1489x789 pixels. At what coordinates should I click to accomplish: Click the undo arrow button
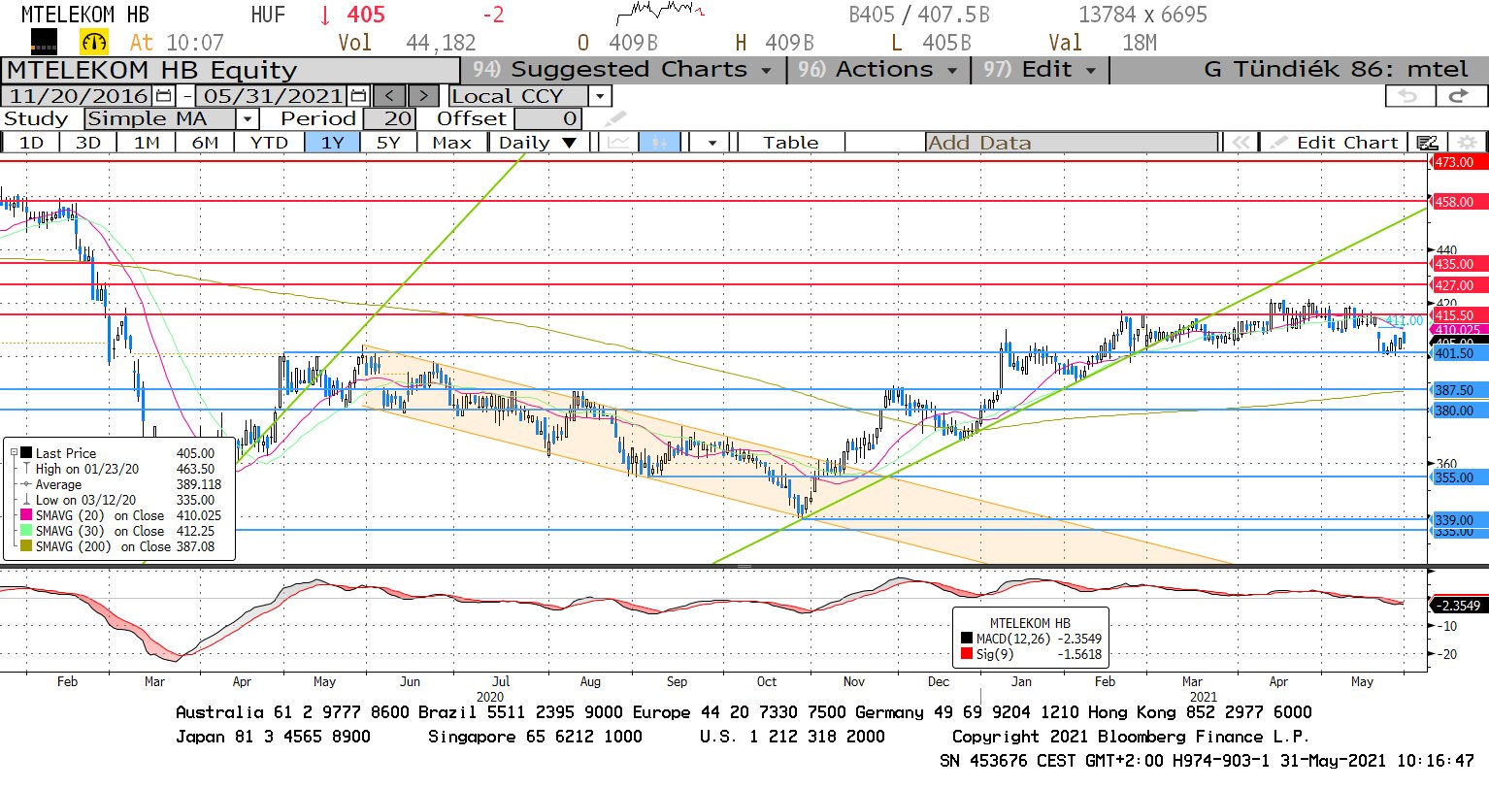tap(1407, 95)
